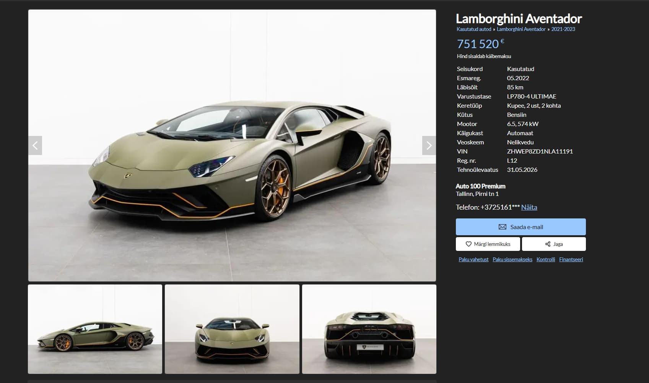Click the engine value 6.5, 574 kW
649x383 pixels.
coord(522,124)
